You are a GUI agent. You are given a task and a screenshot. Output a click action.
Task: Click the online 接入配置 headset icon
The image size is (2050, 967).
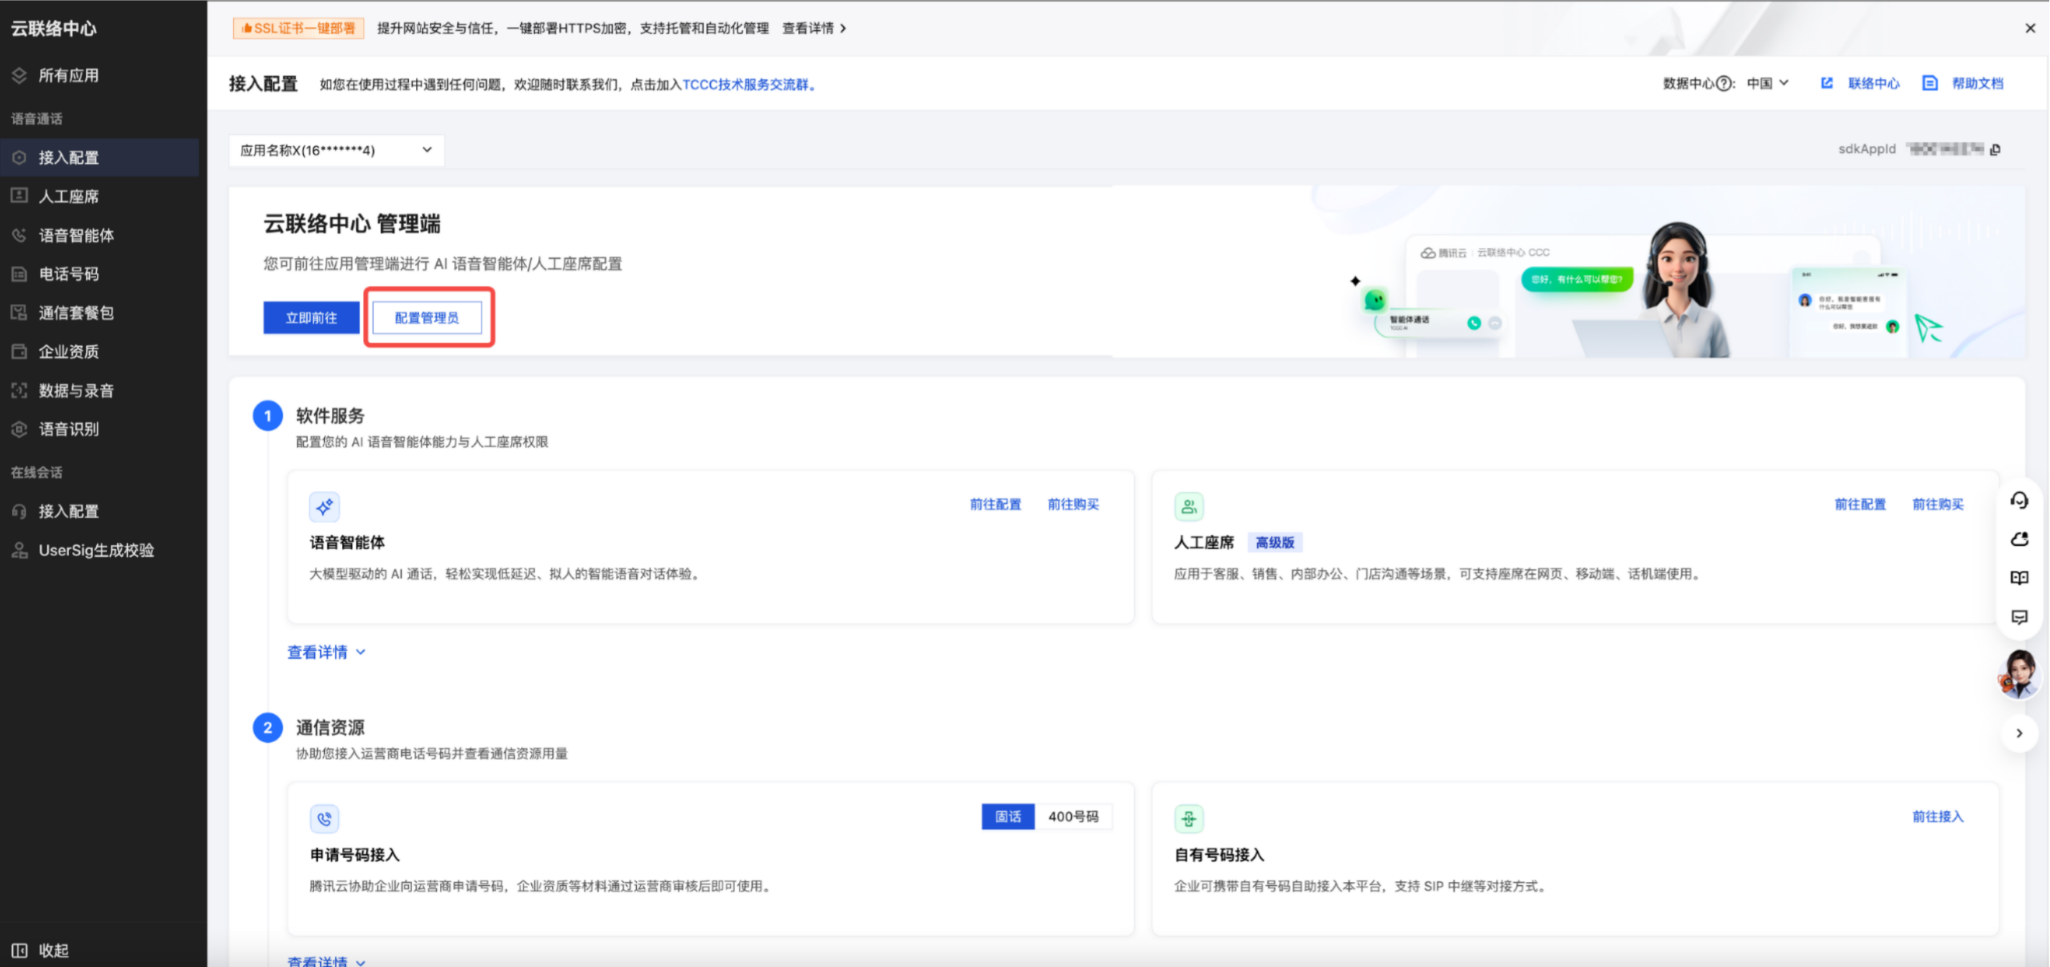20,512
